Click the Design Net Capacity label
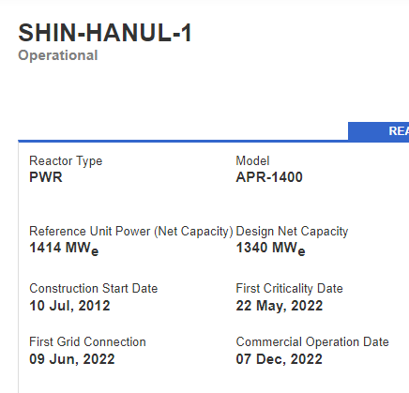Image resolution: width=409 pixels, height=393 pixels. pos(292,232)
